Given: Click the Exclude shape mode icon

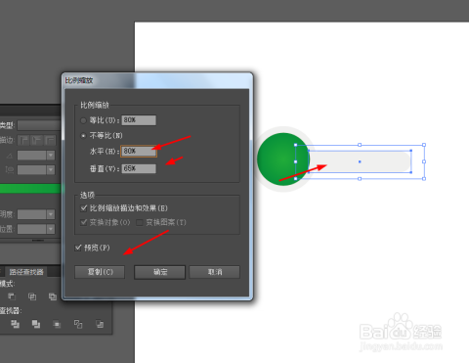Looking at the screenshot, I should point(53,296).
